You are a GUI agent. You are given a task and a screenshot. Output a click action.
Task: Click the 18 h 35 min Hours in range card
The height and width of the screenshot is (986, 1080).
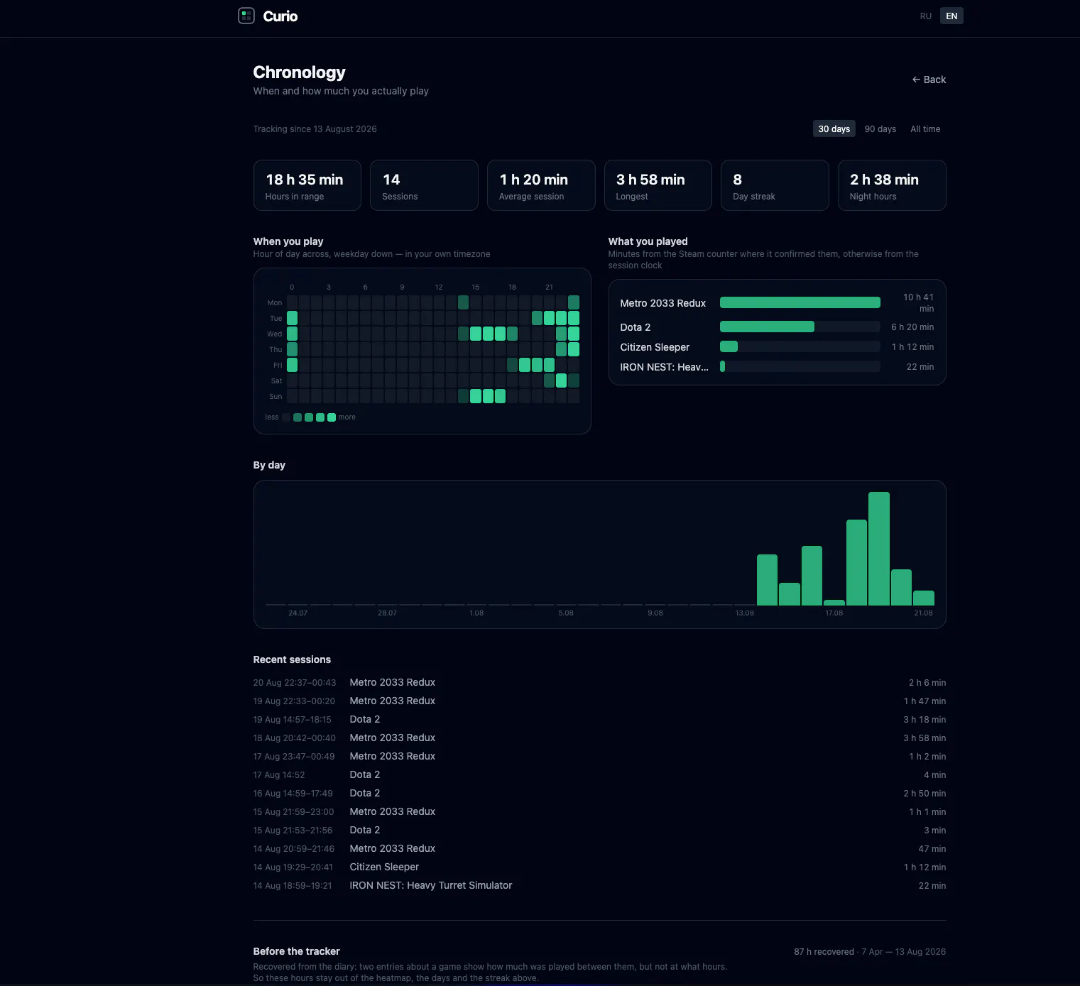307,185
